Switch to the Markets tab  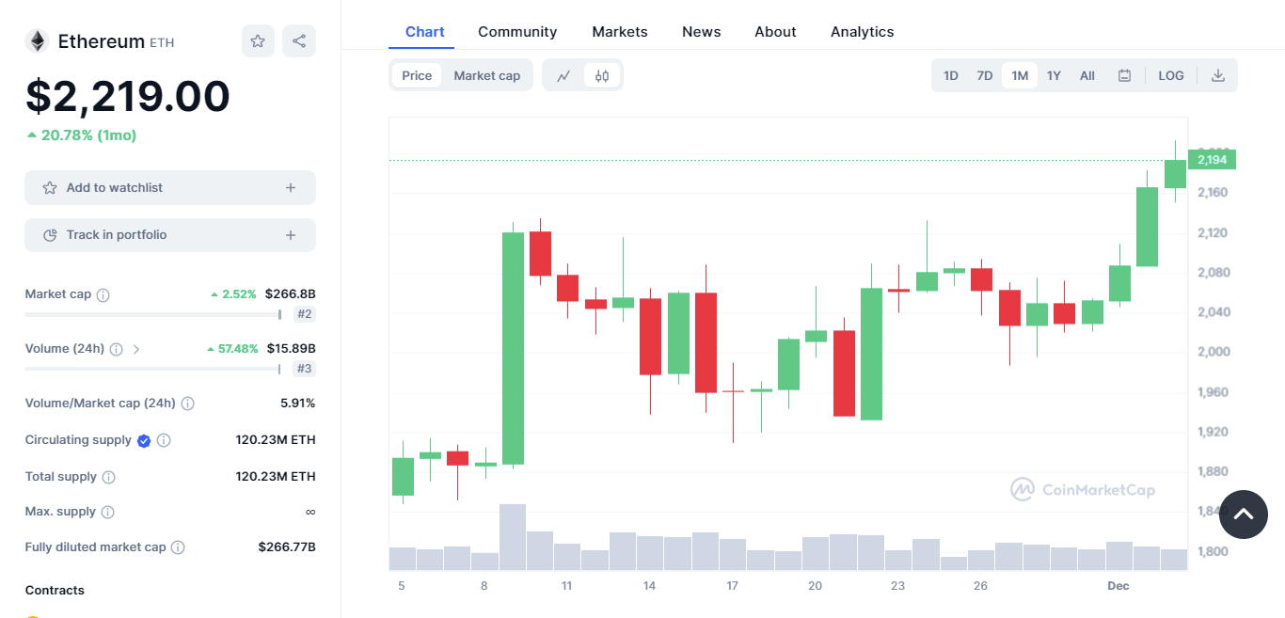(x=620, y=32)
